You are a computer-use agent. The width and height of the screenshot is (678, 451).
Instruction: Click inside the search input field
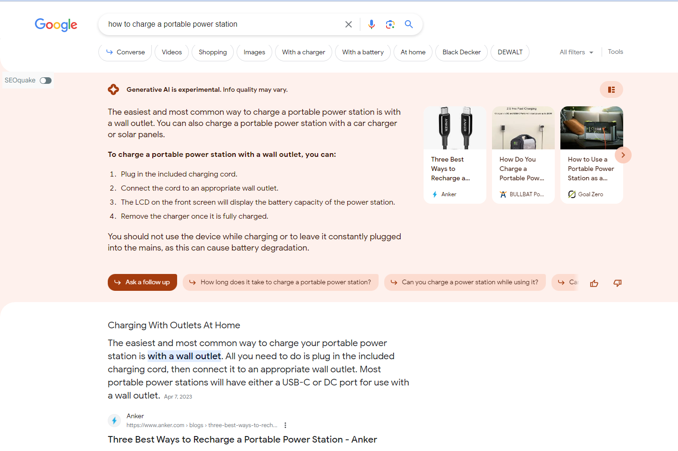click(x=220, y=24)
